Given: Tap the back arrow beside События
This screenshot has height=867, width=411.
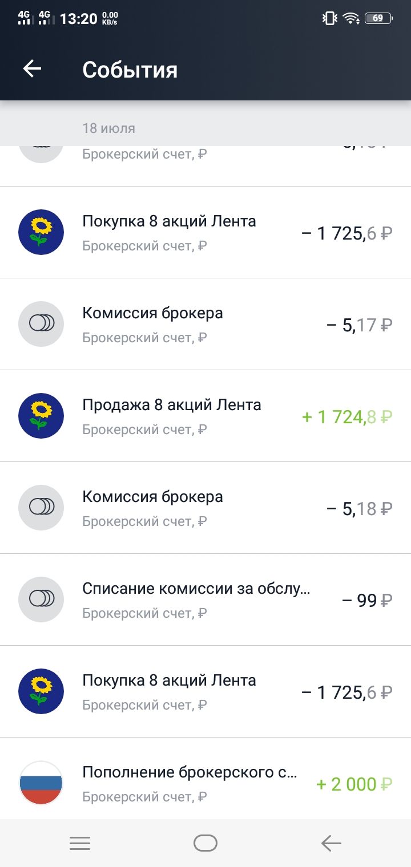Looking at the screenshot, I should pyautogui.click(x=33, y=69).
